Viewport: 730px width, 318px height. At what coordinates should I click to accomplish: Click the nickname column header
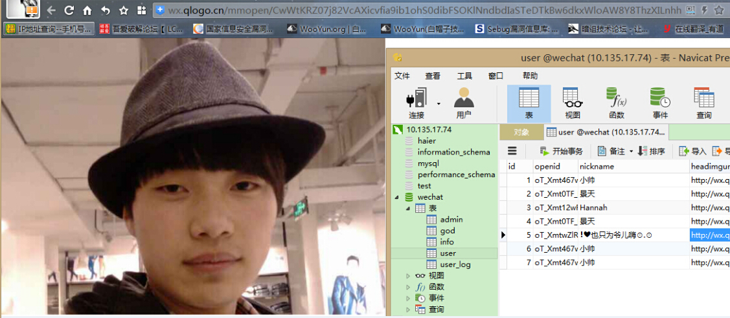tap(633, 166)
